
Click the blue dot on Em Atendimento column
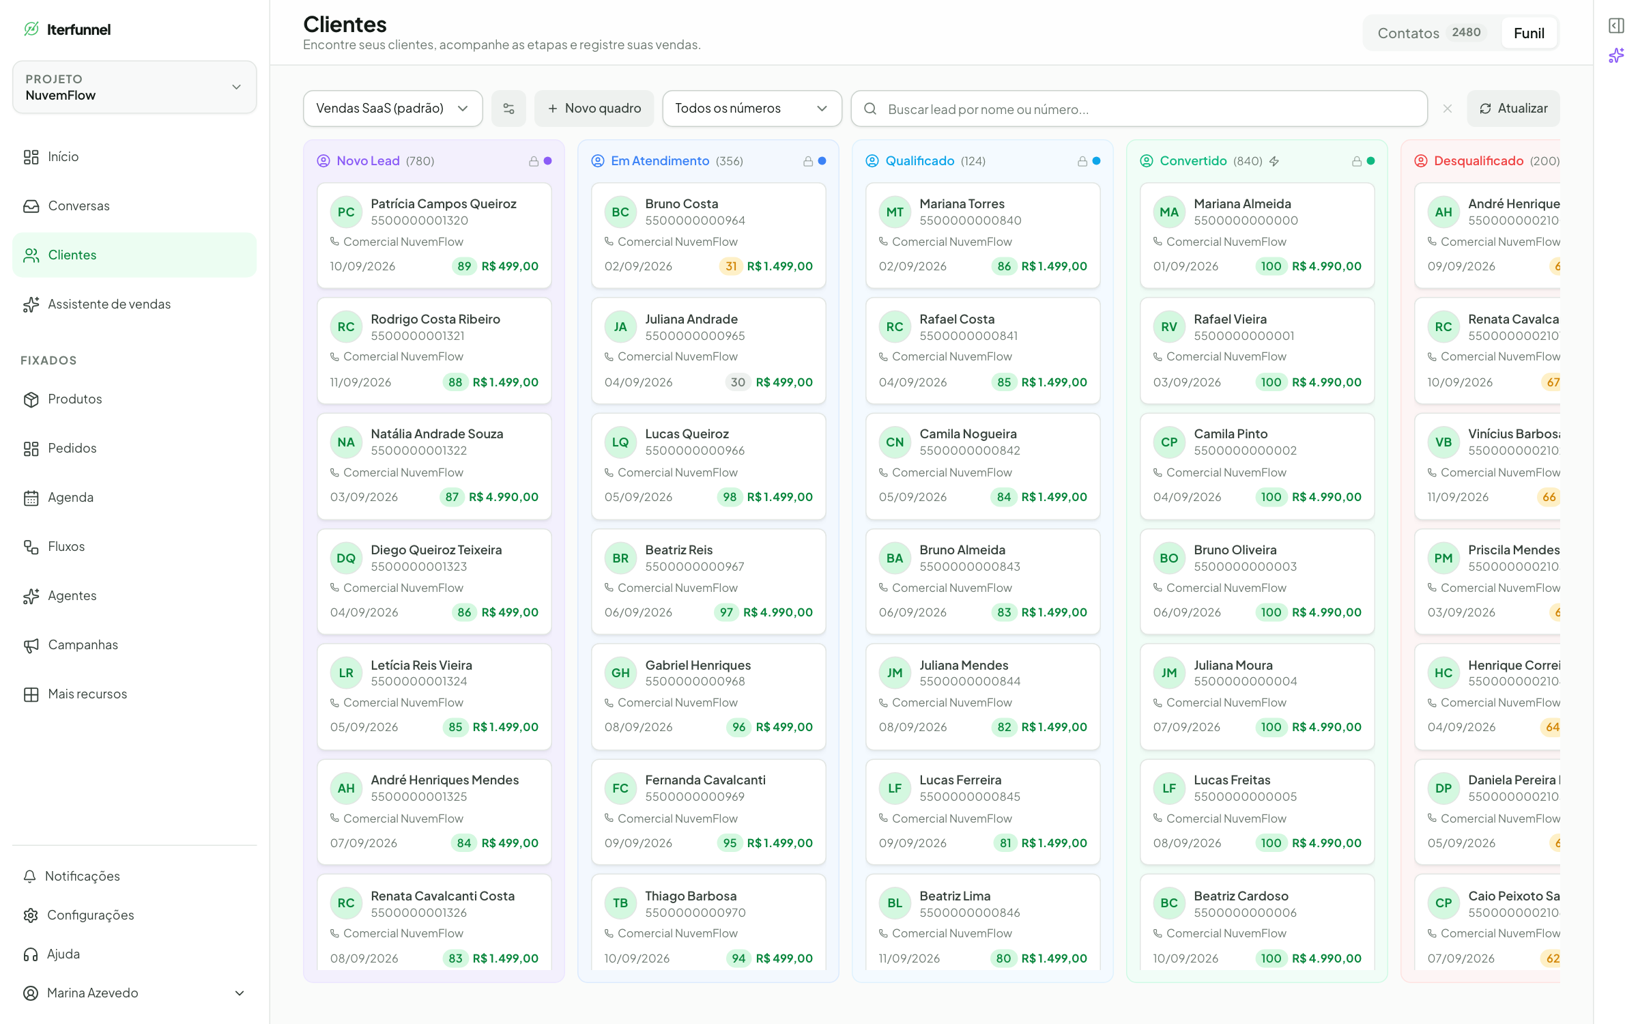tap(822, 161)
